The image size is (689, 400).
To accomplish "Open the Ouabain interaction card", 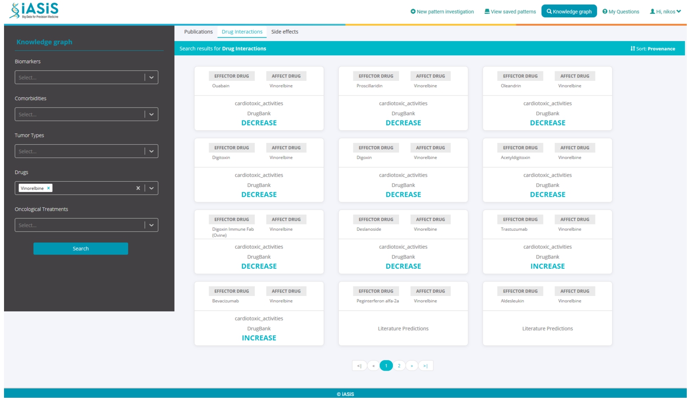I will point(259,98).
